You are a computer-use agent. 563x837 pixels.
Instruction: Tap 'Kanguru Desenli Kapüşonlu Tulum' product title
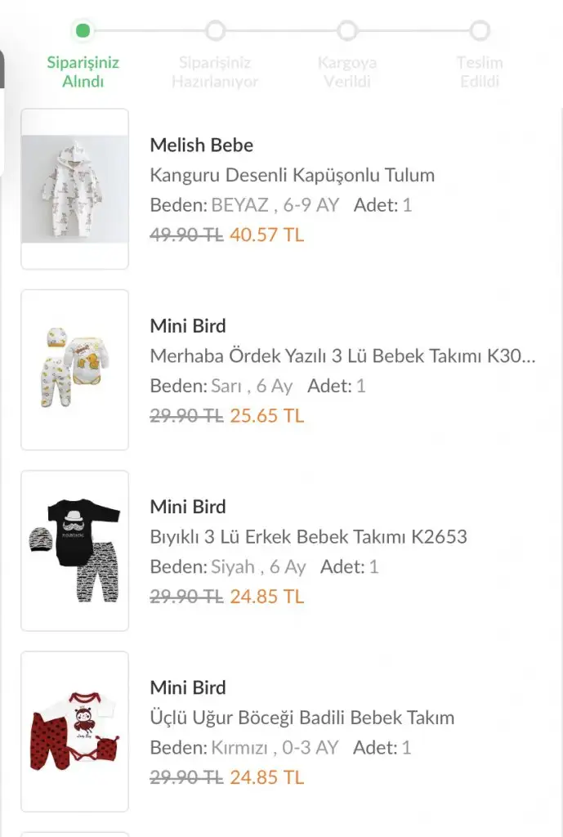click(292, 175)
